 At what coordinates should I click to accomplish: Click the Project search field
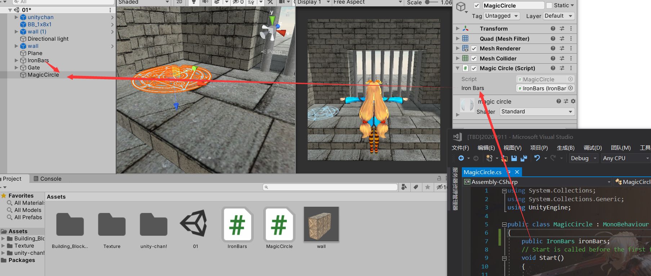(x=330, y=187)
